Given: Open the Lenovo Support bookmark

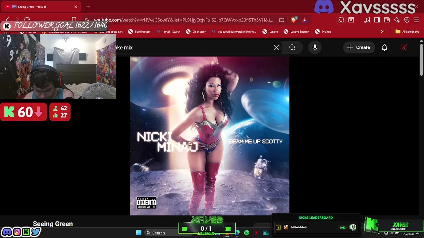Looking at the screenshot, I should pyautogui.click(x=296, y=32).
